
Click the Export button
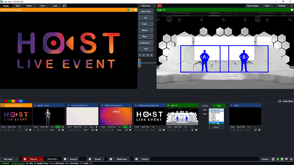point(216,127)
